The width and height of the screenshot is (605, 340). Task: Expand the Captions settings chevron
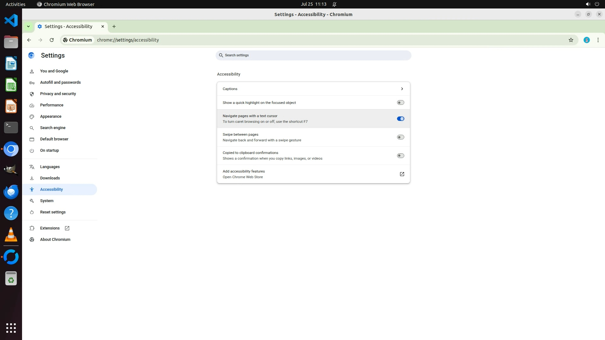coord(402,89)
